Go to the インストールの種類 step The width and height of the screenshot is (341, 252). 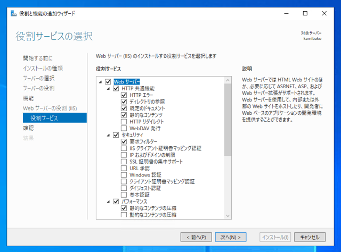pyautogui.click(x=43, y=68)
